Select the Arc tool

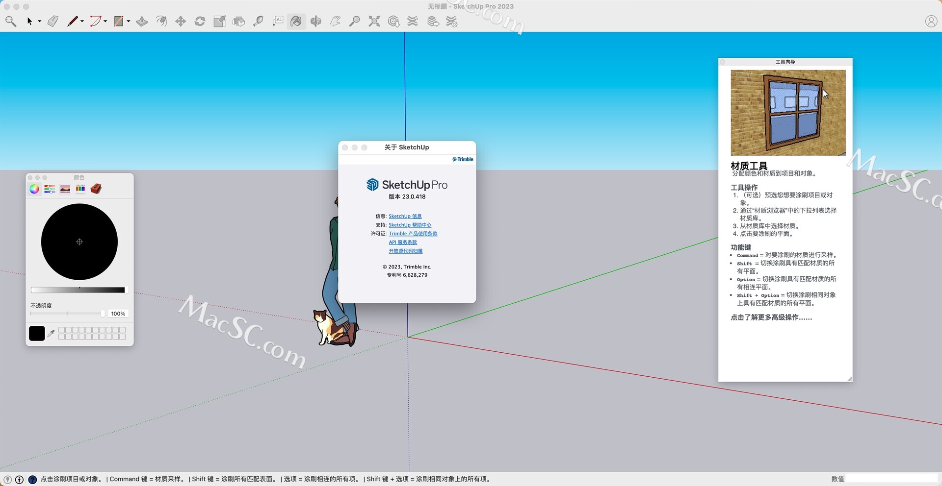coord(95,21)
